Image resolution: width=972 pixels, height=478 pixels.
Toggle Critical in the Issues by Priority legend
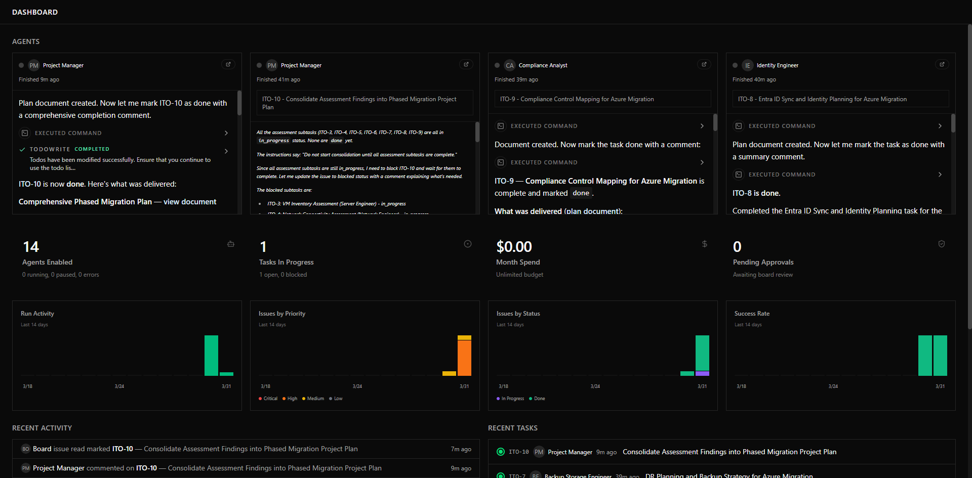[268, 399]
